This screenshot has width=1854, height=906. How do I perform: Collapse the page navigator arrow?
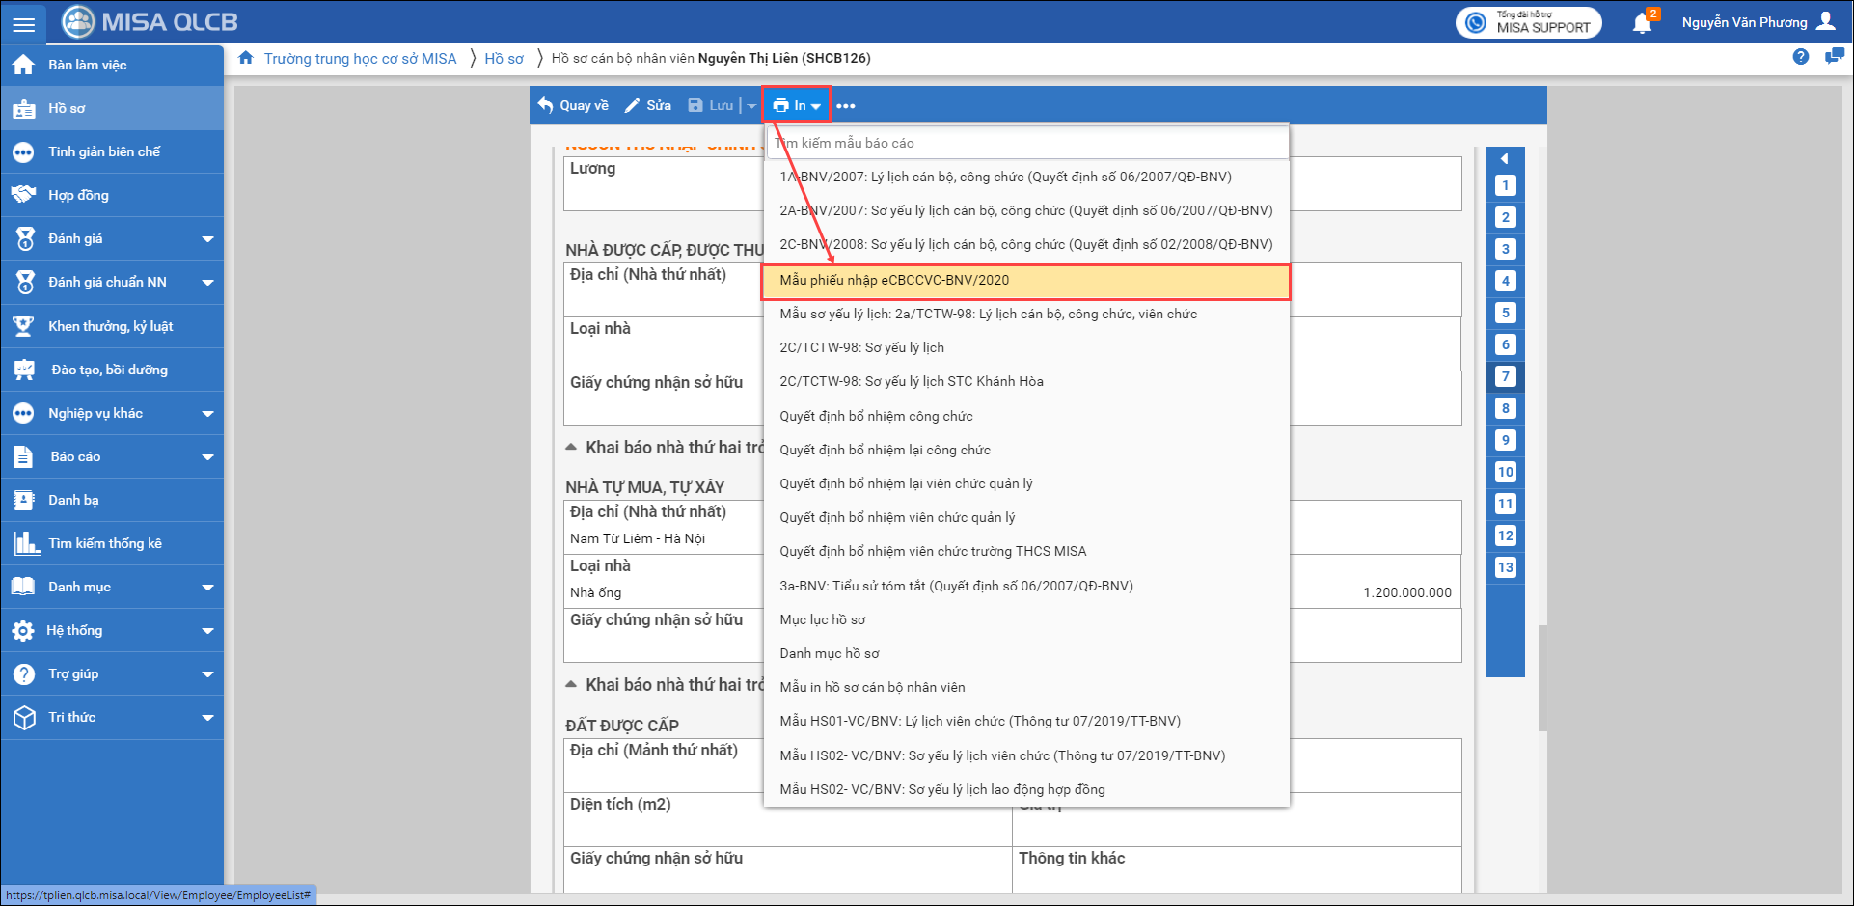(1504, 158)
